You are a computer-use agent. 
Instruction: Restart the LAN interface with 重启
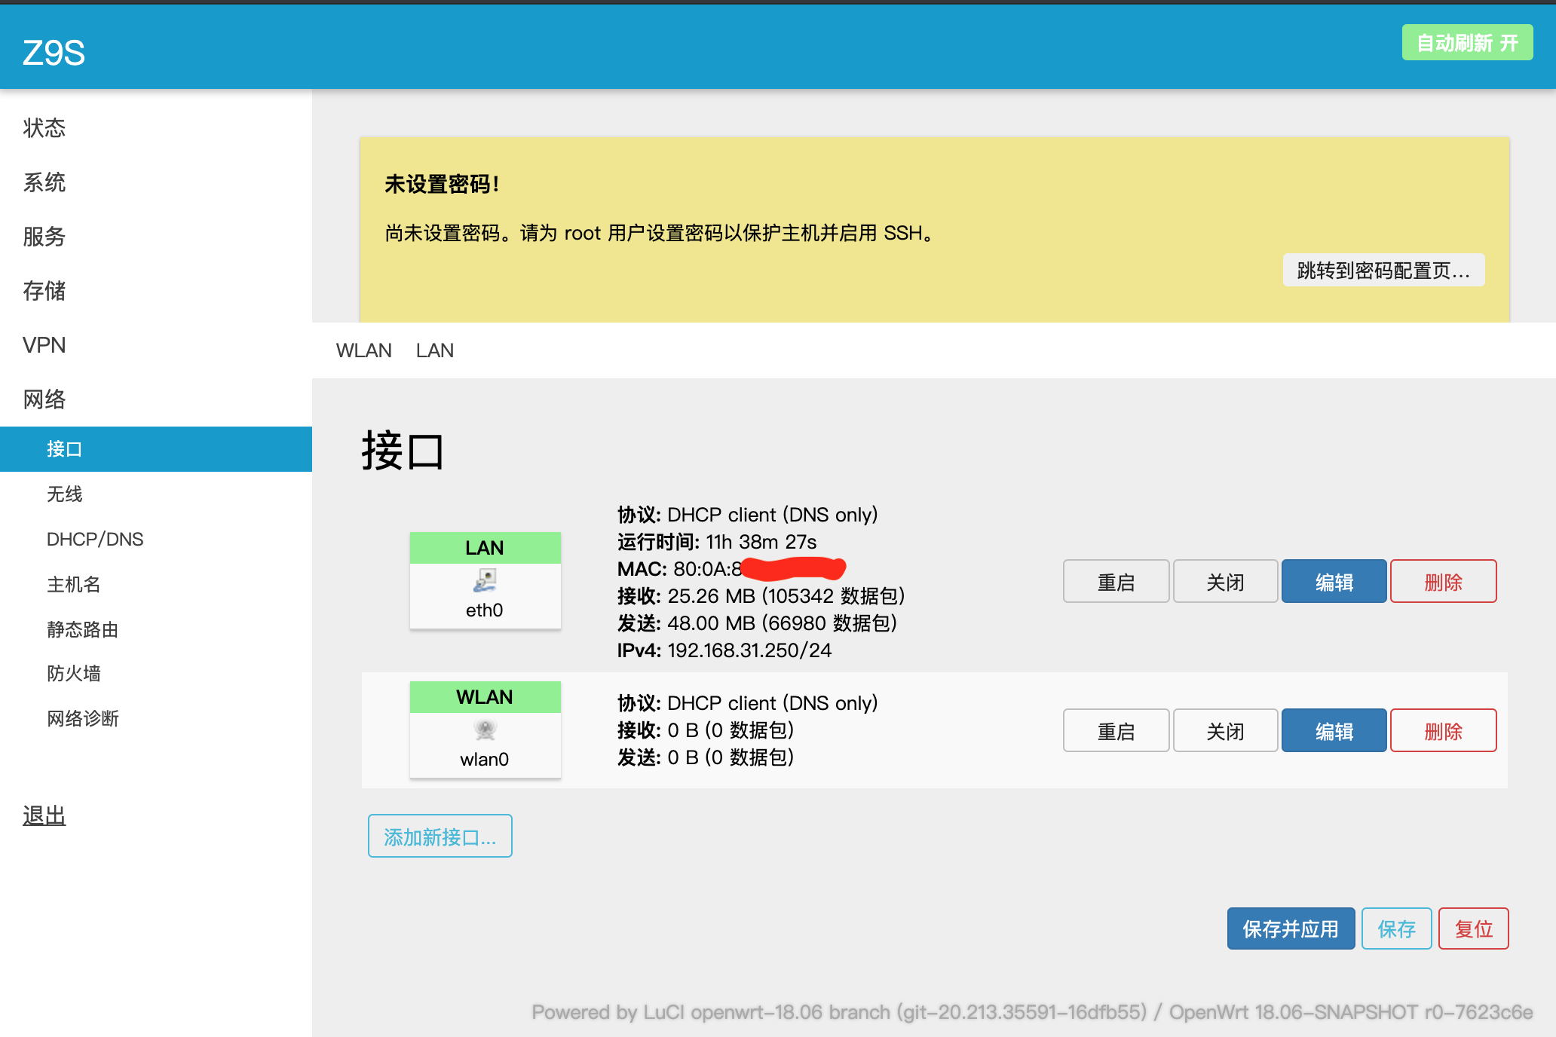pos(1116,582)
